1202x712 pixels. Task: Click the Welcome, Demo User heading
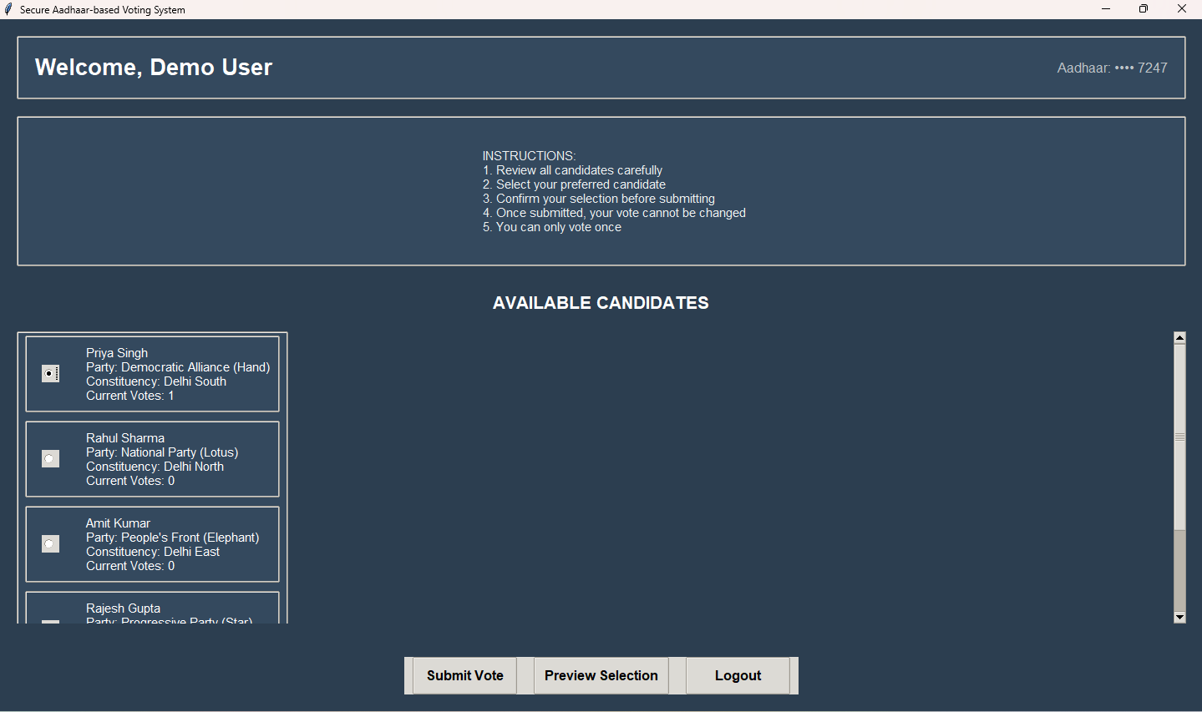(154, 68)
